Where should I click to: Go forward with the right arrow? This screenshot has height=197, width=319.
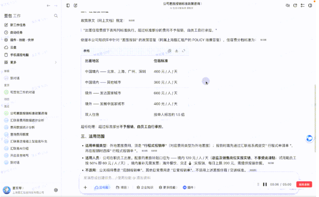click(x=56, y=6)
